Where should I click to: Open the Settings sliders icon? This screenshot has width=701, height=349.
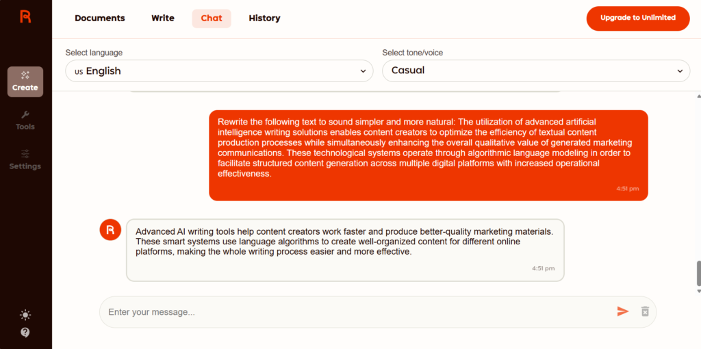[x=25, y=154]
